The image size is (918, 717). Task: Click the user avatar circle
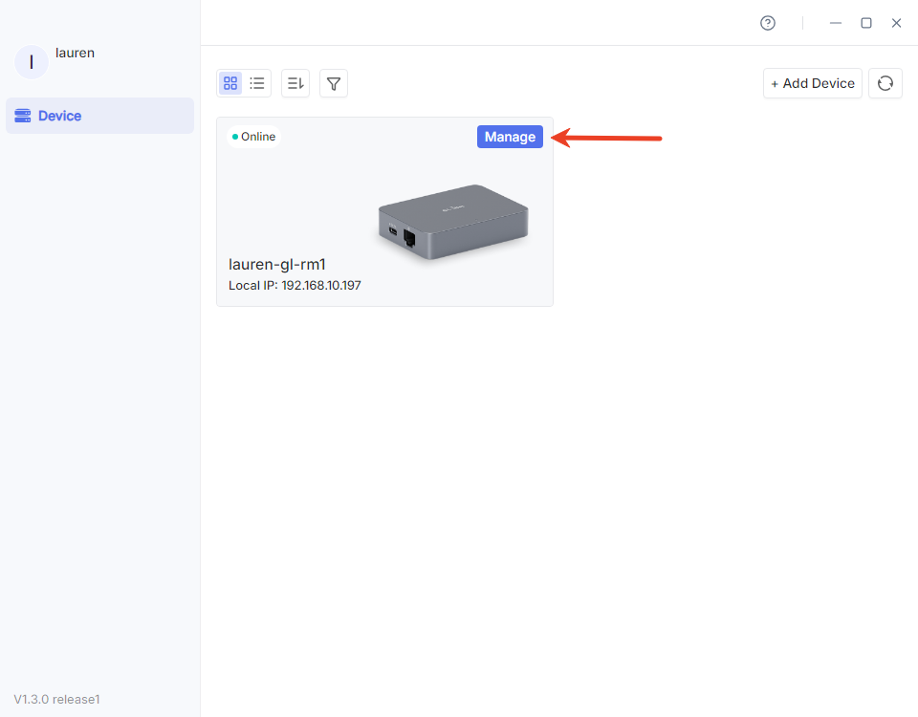pyautogui.click(x=32, y=62)
